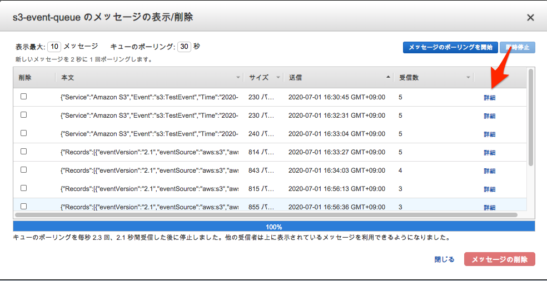547x281 pixels.
Task: Tick checkbox for message sent 16:56:13
Action: [23, 188]
